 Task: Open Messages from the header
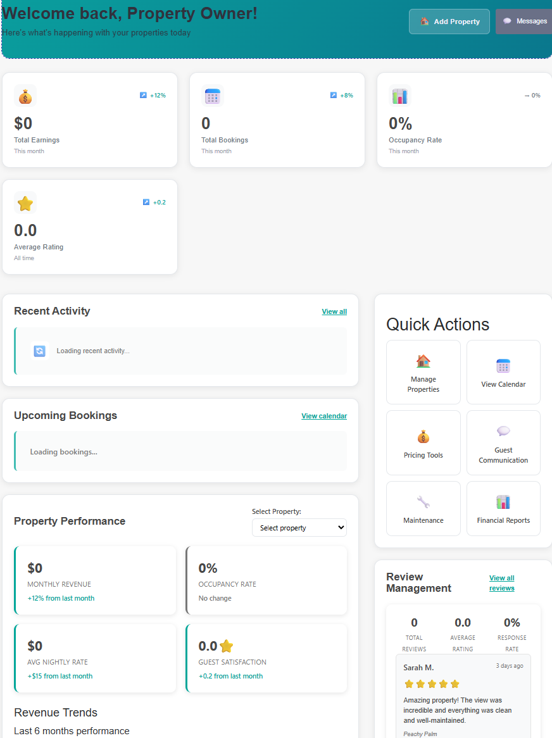[524, 22]
